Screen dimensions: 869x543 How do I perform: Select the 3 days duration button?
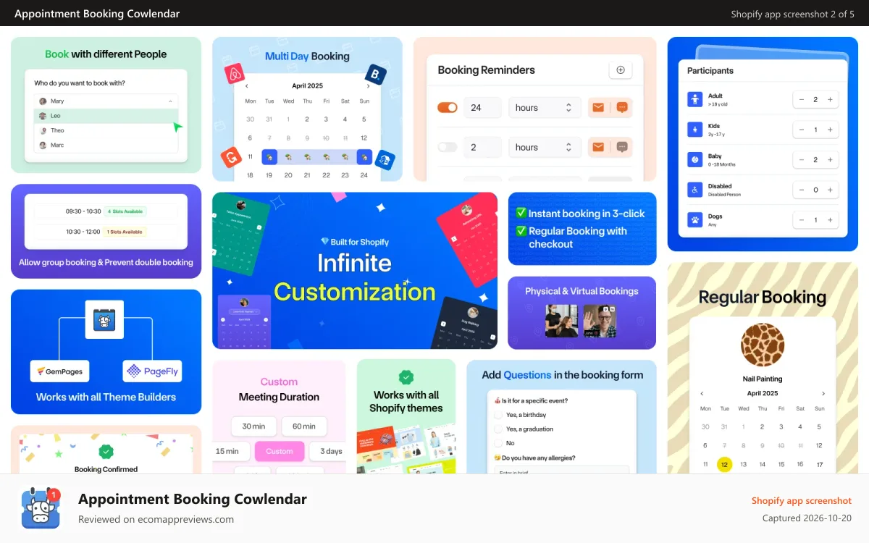coord(329,451)
